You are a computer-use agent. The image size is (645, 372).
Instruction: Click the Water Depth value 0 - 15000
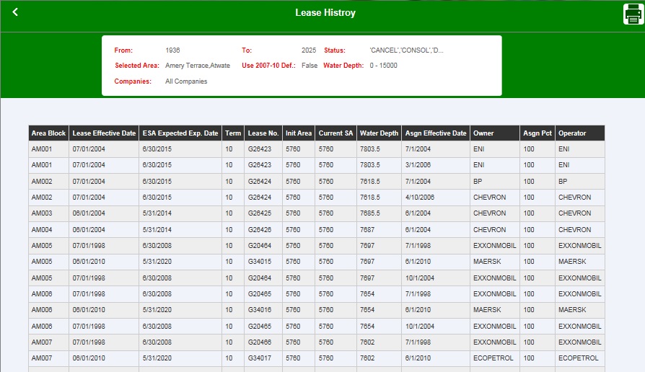(383, 66)
